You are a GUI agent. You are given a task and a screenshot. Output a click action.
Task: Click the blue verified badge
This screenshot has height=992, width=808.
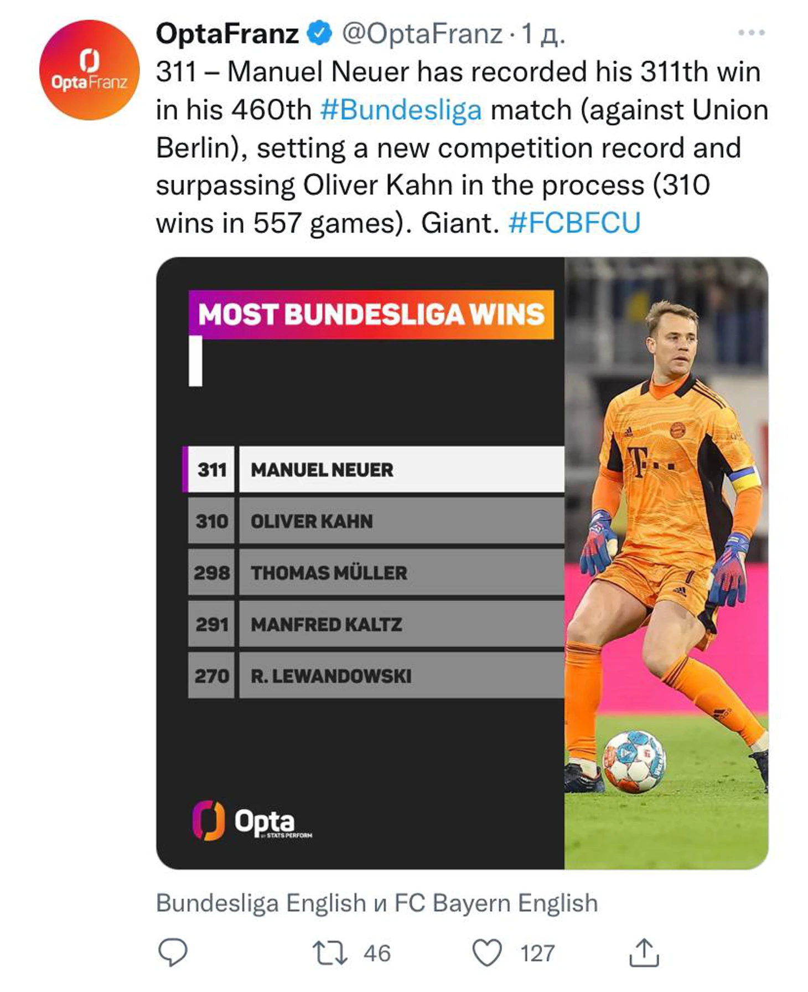click(319, 33)
